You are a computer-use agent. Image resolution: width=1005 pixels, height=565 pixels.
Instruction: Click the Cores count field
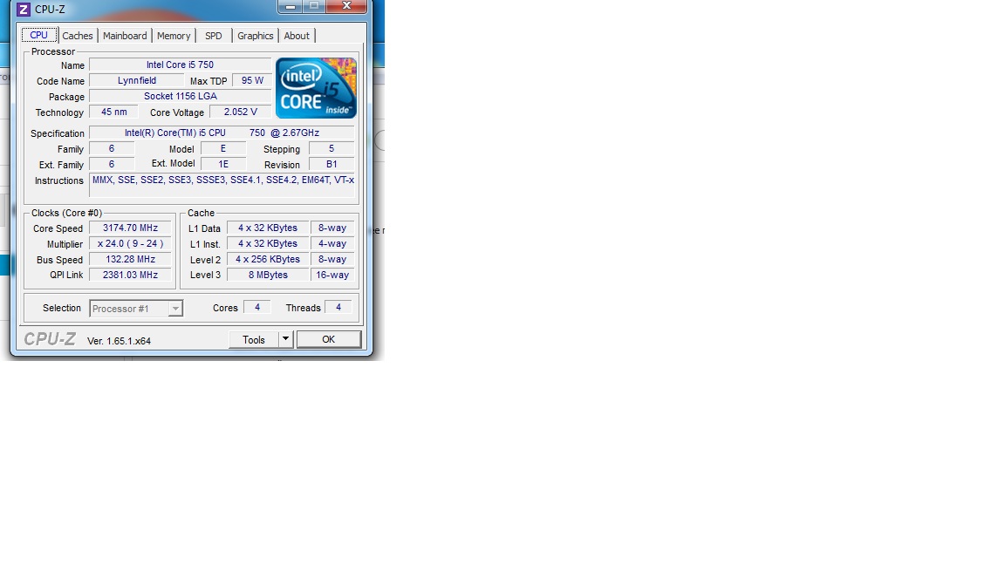(257, 308)
